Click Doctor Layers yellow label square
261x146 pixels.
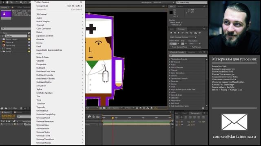29,39
